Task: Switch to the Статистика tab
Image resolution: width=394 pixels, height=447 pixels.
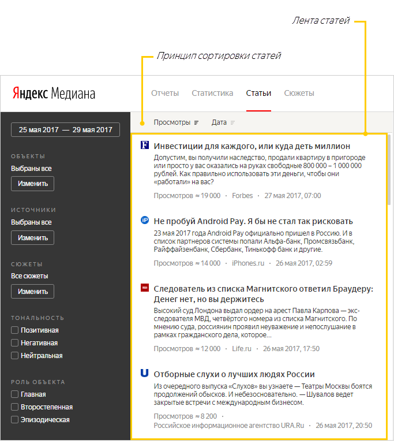Action: [x=212, y=93]
